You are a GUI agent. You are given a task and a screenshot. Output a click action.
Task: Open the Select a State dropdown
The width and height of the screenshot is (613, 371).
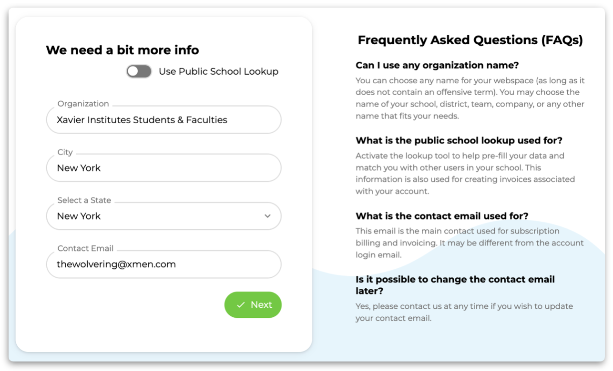(163, 216)
